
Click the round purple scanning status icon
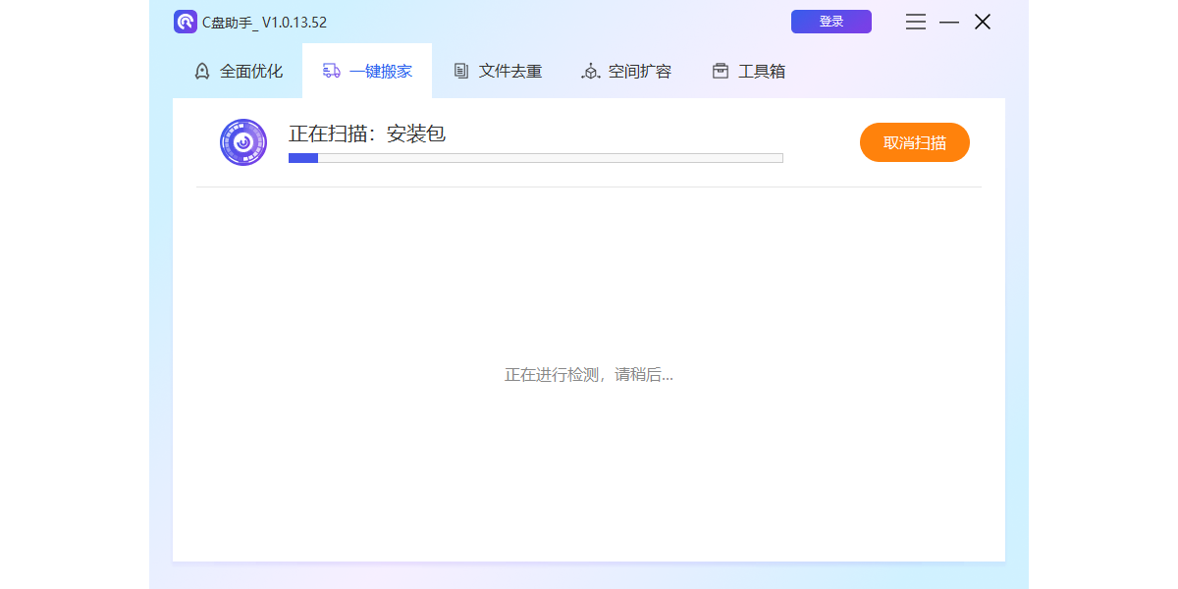[x=243, y=142]
